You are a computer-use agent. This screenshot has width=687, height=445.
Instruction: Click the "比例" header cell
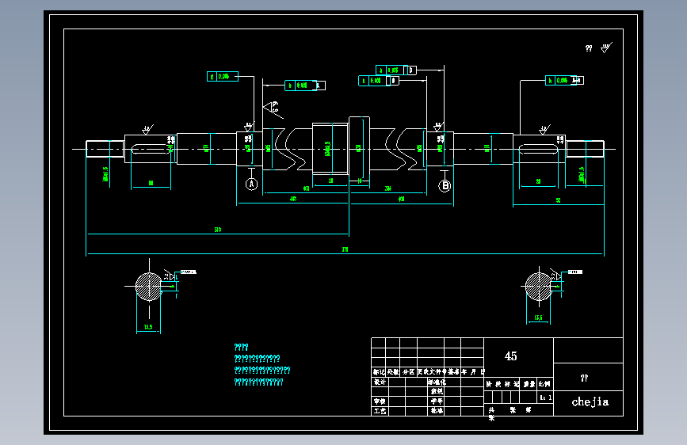point(544,384)
